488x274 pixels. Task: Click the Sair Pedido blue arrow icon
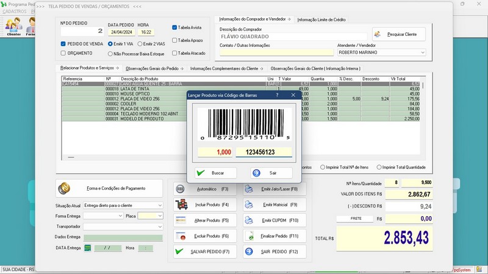coord(249,251)
